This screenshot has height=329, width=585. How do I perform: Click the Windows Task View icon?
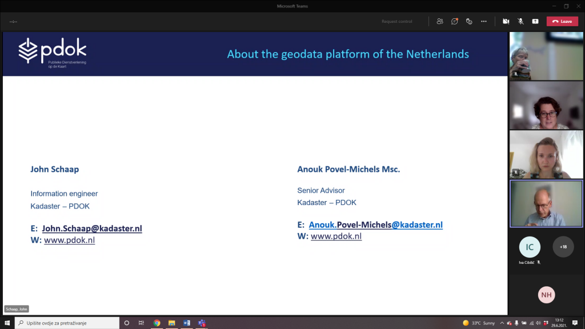[x=141, y=323]
